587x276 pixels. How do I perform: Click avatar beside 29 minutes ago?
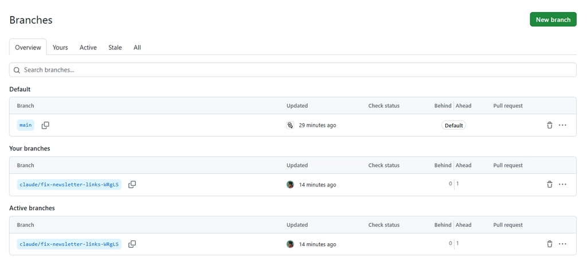tap(290, 125)
